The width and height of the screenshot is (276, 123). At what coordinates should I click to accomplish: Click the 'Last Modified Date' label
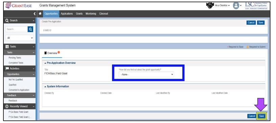[220, 93]
